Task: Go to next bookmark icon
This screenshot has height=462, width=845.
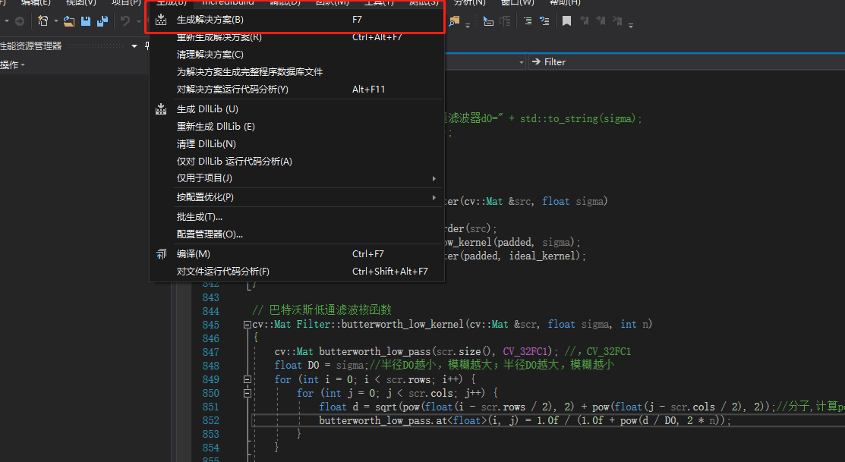Action: pos(601,21)
